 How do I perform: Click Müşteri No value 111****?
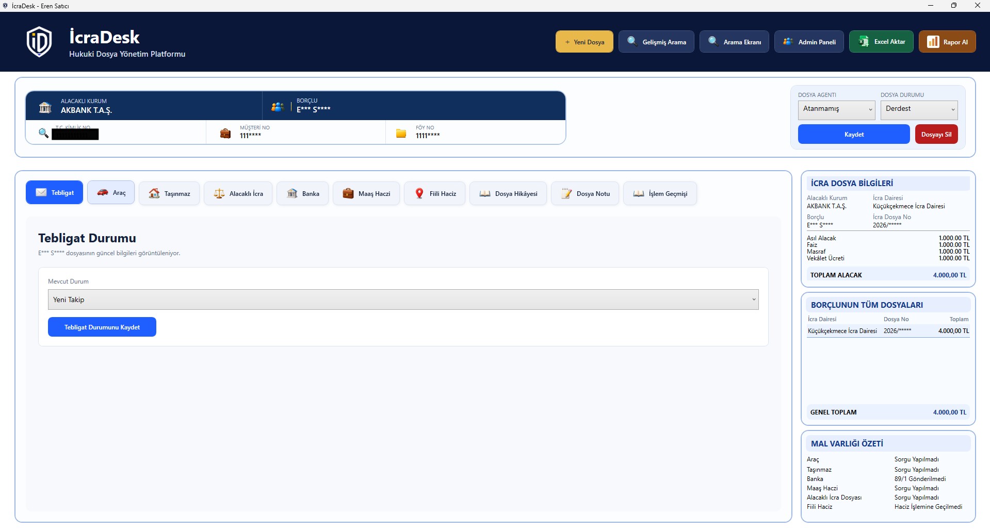click(x=250, y=136)
